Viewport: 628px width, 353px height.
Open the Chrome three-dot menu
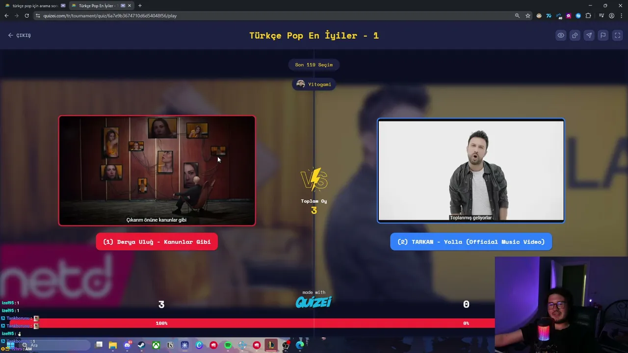coord(621,16)
